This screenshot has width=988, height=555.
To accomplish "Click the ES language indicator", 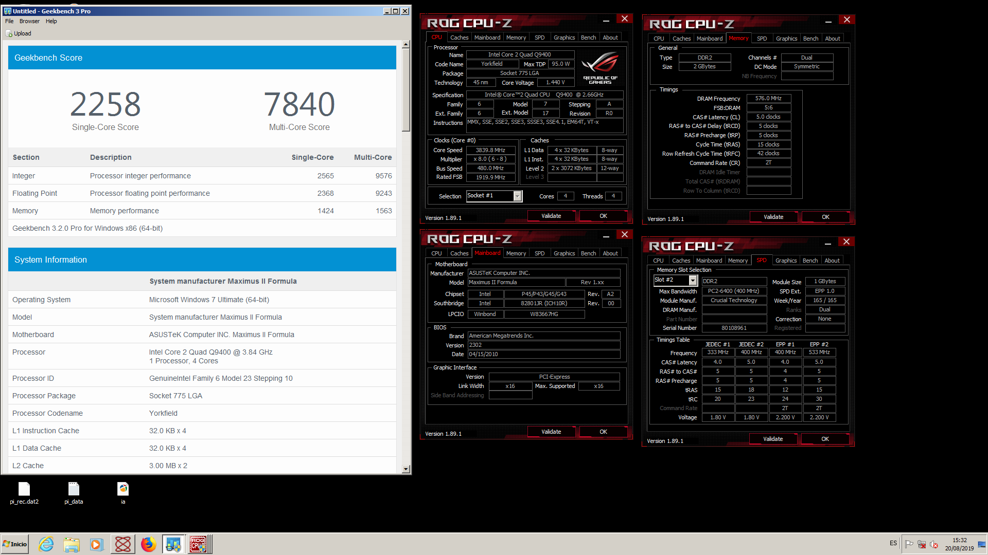I will click(893, 543).
